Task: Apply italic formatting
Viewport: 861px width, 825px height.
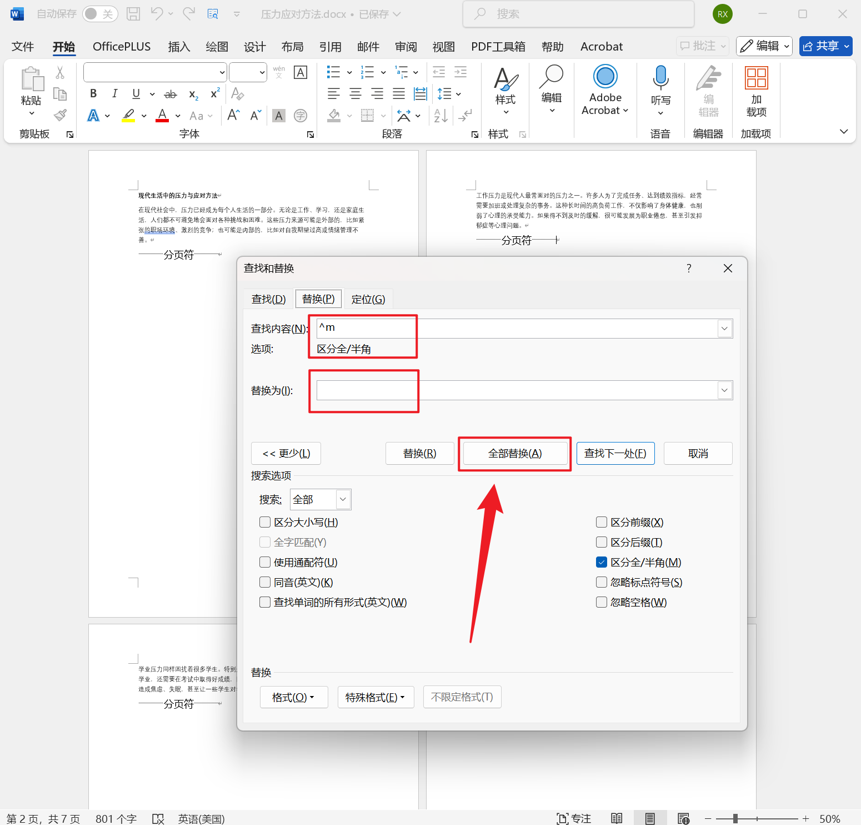Action: 114,93
